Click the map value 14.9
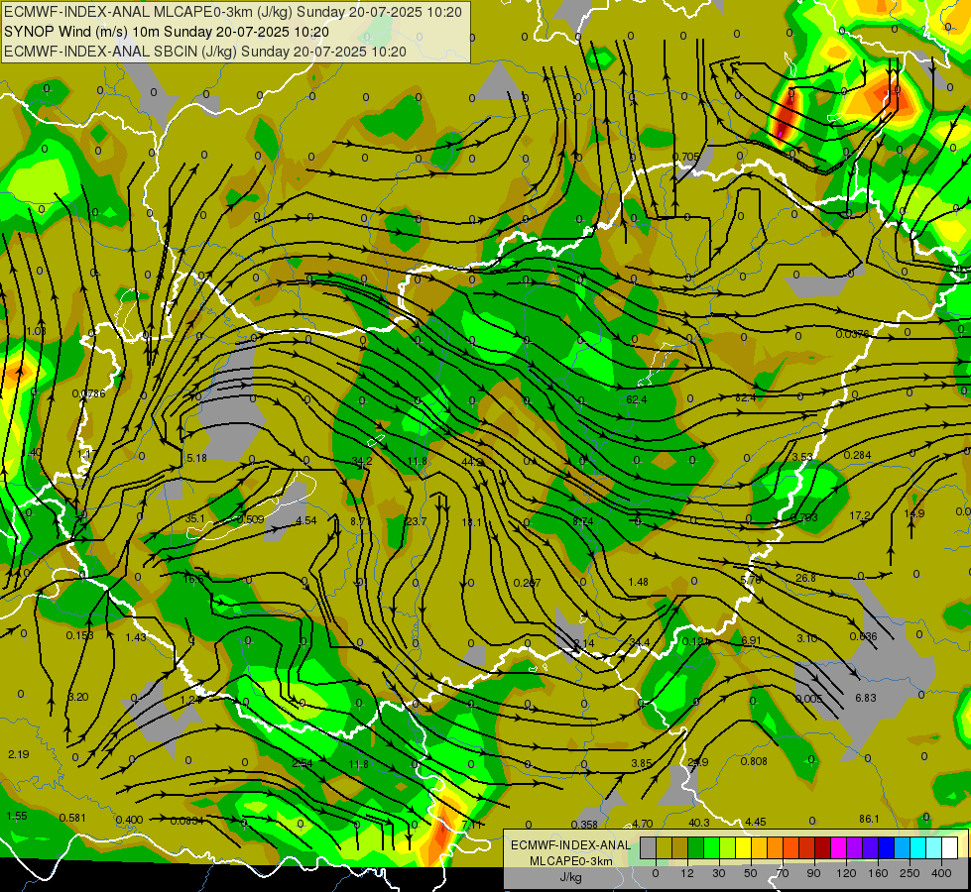 click(x=914, y=513)
